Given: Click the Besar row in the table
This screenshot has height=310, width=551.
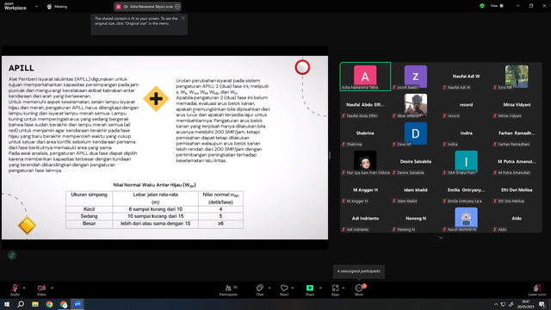Looking at the screenshot, I should click(x=154, y=224).
